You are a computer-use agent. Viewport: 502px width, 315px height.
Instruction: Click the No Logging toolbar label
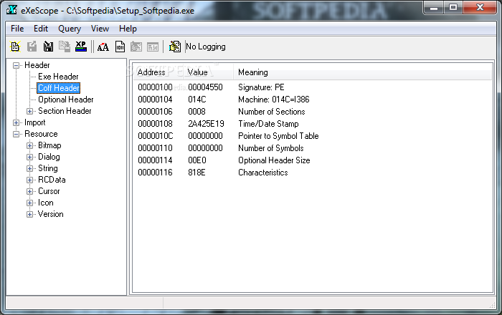click(x=206, y=47)
